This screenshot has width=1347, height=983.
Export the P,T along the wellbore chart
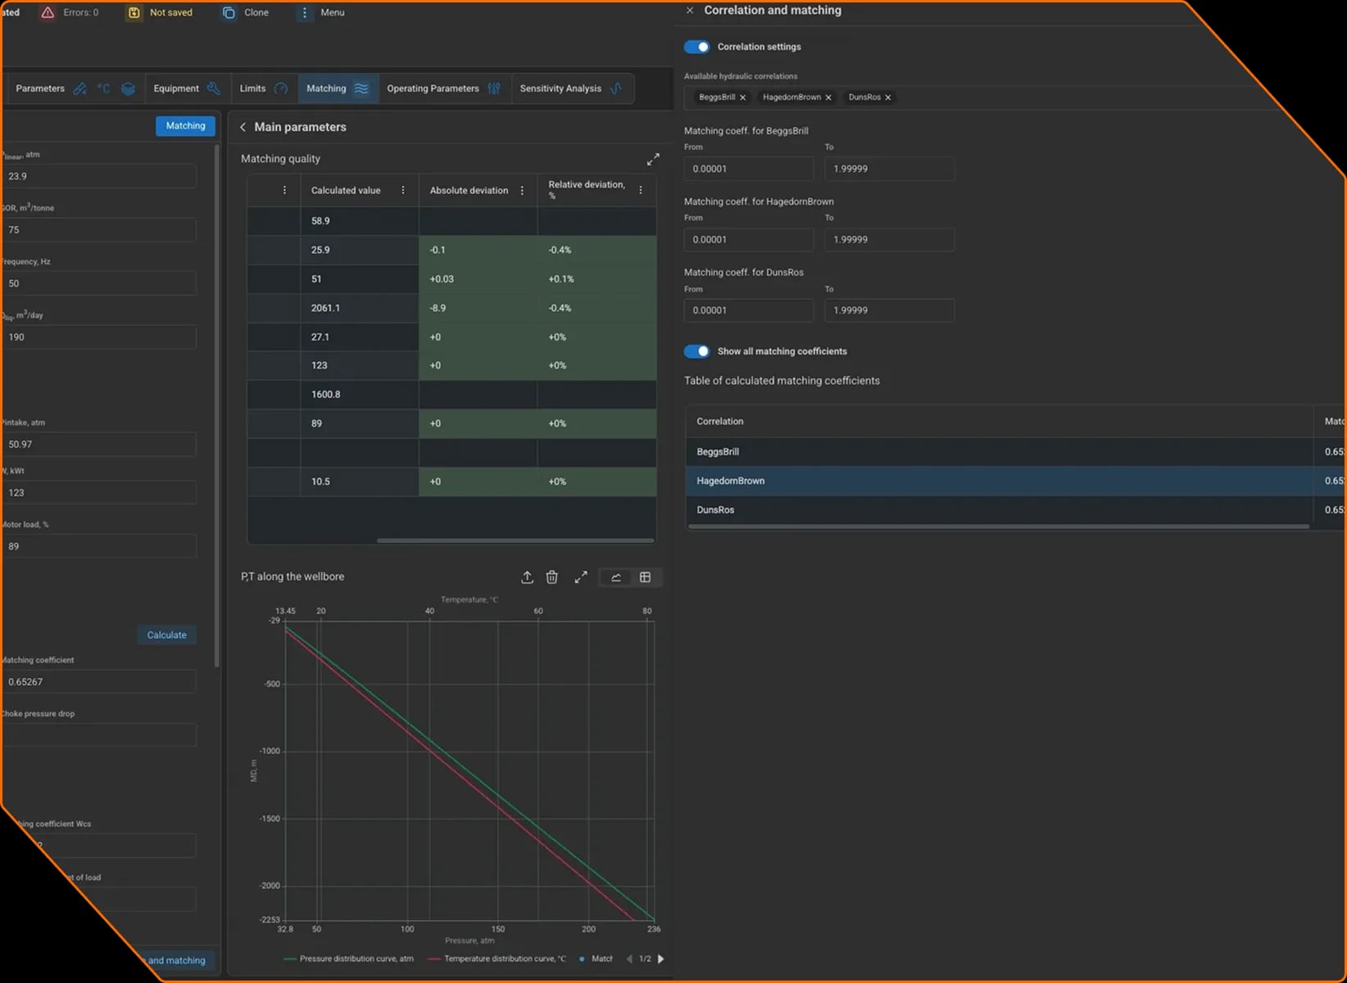[527, 578]
